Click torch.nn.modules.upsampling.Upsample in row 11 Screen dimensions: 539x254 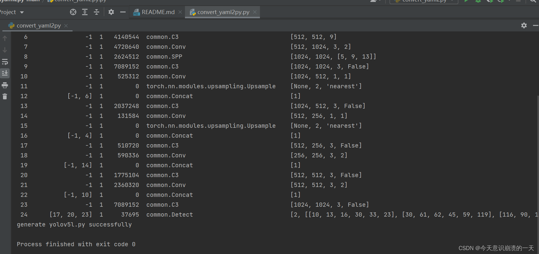(211, 86)
